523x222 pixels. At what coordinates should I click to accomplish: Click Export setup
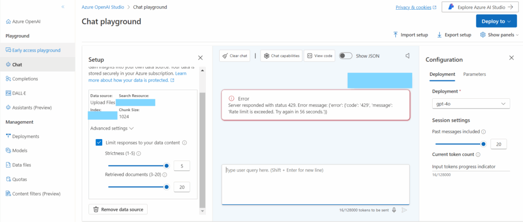click(x=454, y=35)
